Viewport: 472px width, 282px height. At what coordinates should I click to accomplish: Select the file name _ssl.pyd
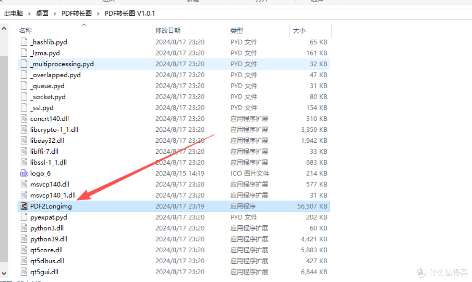tap(42, 108)
